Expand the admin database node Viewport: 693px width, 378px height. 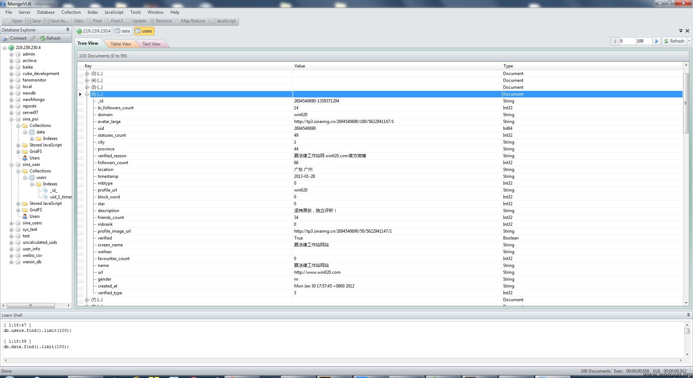pyautogui.click(x=11, y=54)
